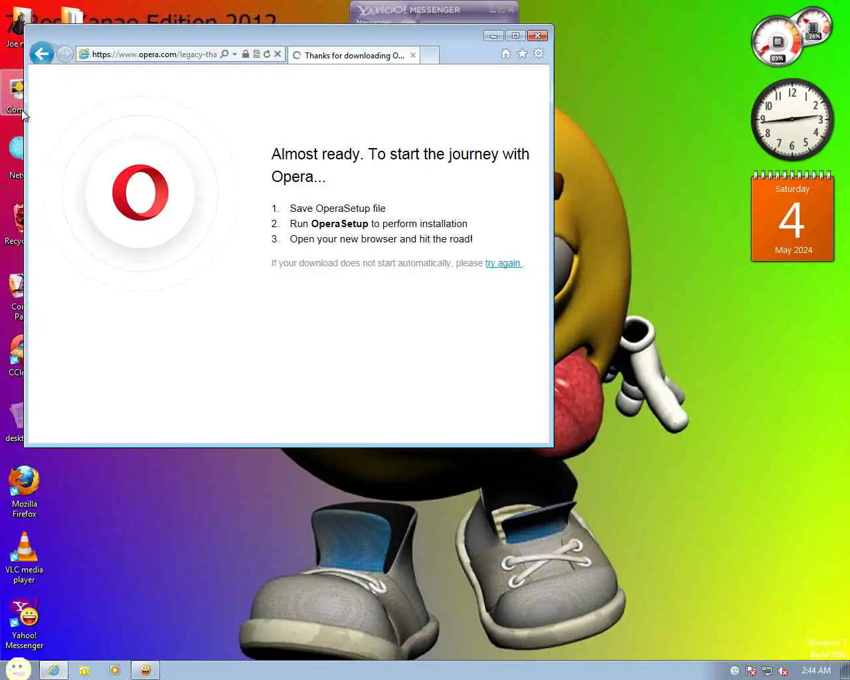Open the favorites star panel
The width and height of the screenshot is (850, 680).
coord(522,54)
